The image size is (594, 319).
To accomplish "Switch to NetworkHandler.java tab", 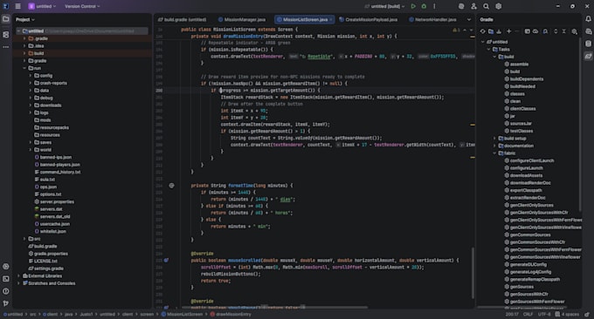I will coord(432,19).
